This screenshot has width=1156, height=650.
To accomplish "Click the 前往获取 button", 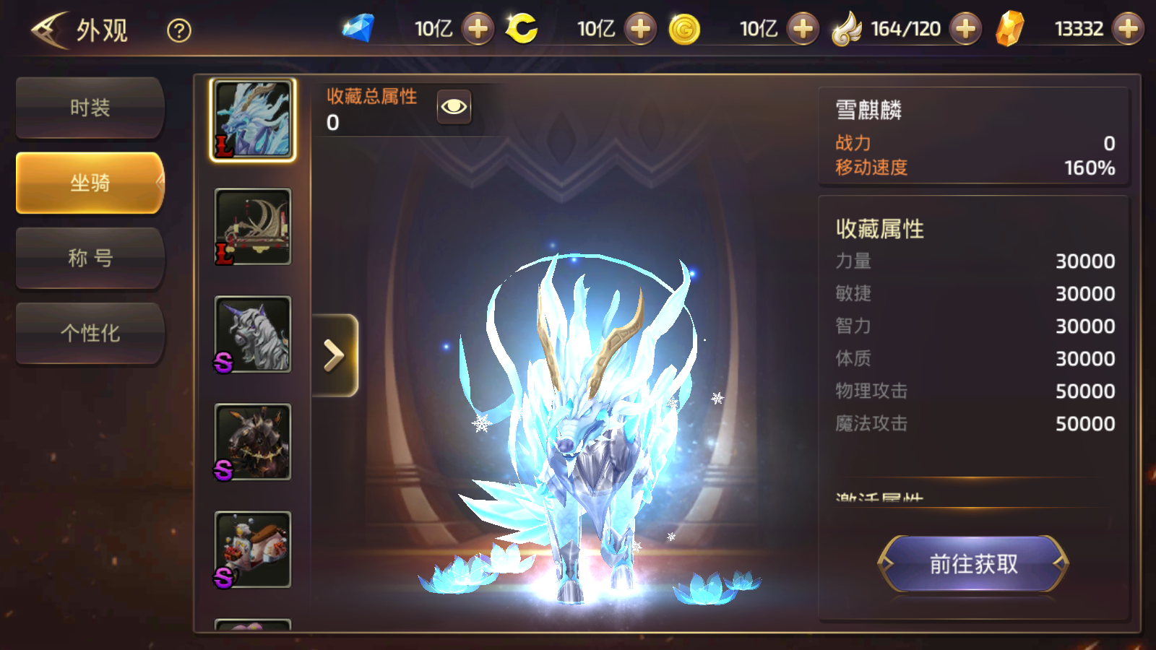I will click(973, 564).
